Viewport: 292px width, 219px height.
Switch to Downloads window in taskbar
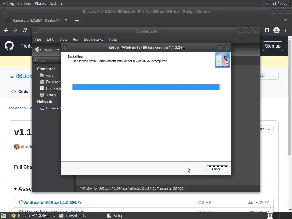72,216
